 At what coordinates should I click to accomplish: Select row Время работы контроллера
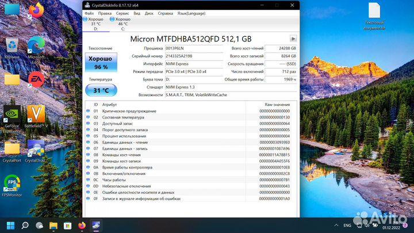pos(188,167)
